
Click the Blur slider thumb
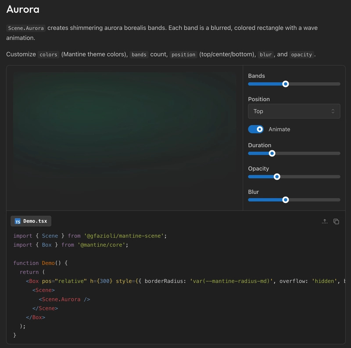point(285,200)
